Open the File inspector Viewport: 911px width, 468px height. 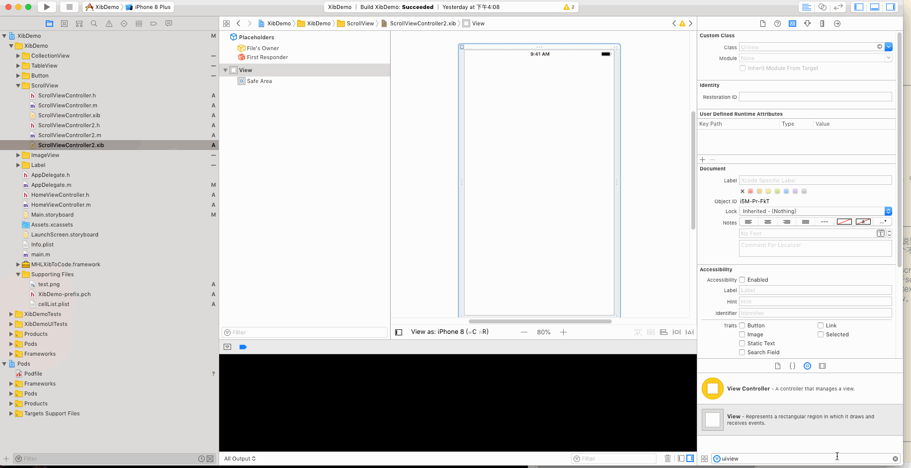762,23
